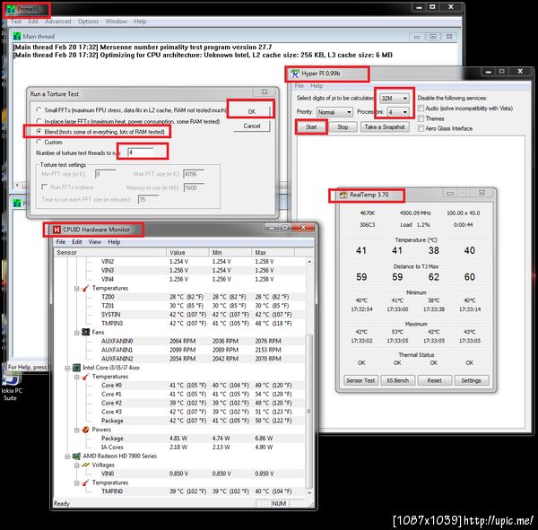
Task: Click the Intel Core Temperatures thermometer icon
Action: tap(86, 377)
